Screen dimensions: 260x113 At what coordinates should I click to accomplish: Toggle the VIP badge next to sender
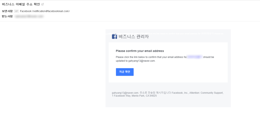[x=16, y=11]
